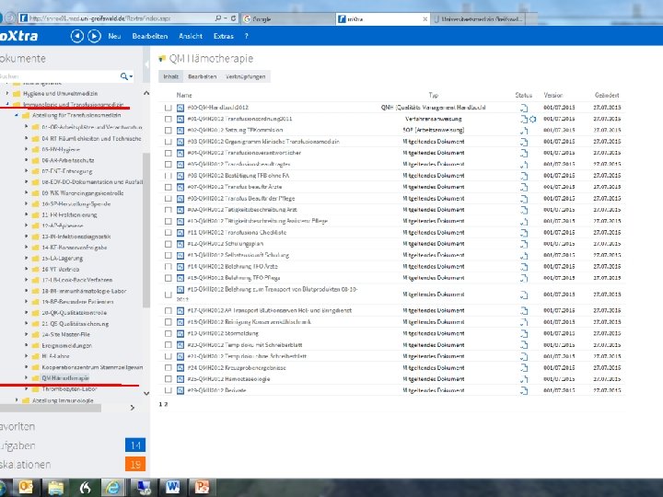This screenshot has height=497, width=663.
Task: Click the tree vertical scrollbar thumb
Action: pyautogui.click(x=146, y=230)
